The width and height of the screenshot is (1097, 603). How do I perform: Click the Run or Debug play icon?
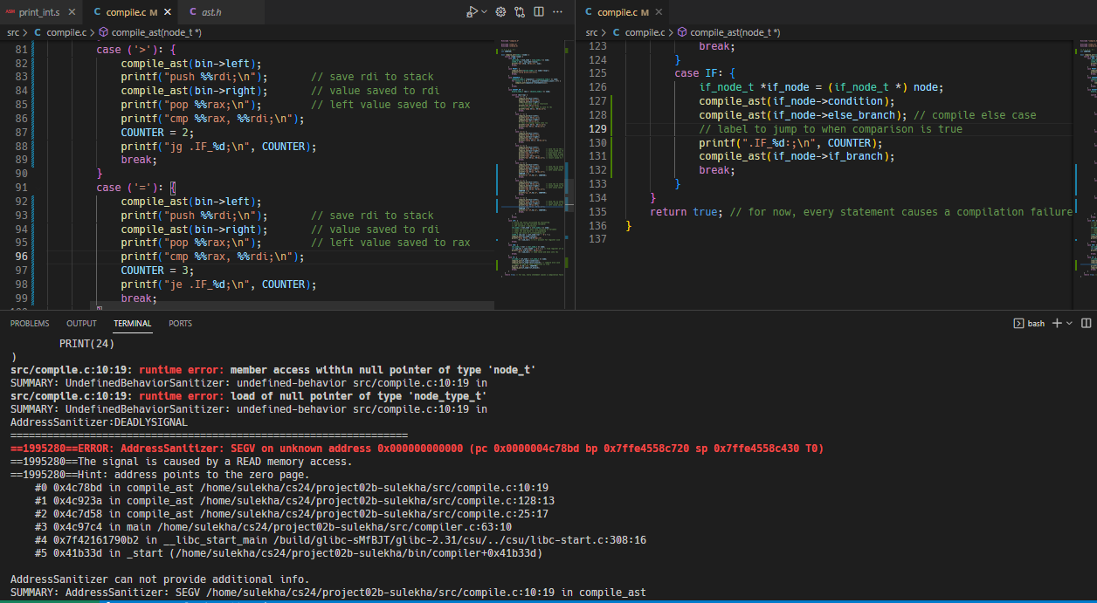point(471,12)
